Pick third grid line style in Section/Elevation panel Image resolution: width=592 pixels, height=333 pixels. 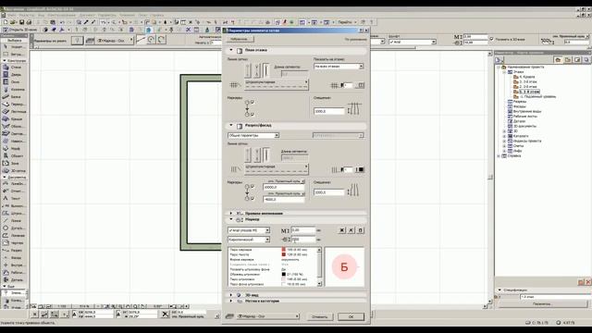coord(266,154)
